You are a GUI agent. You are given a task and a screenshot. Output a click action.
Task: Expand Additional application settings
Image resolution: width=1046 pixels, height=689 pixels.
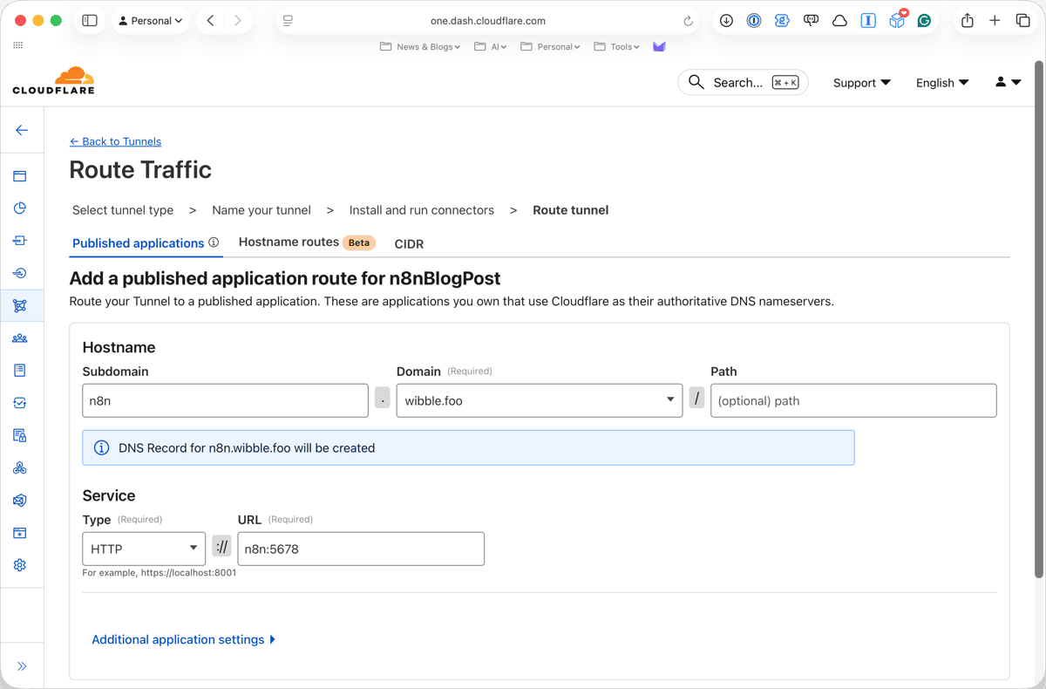[183, 639]
